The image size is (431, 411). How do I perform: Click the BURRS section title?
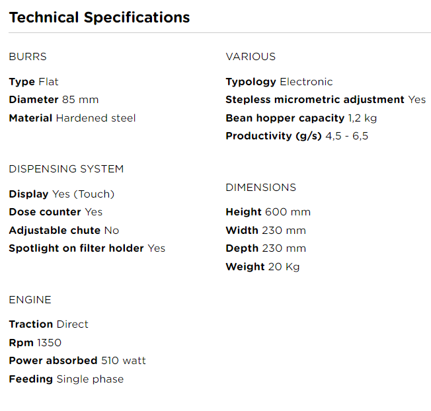(x=28, y=57)
